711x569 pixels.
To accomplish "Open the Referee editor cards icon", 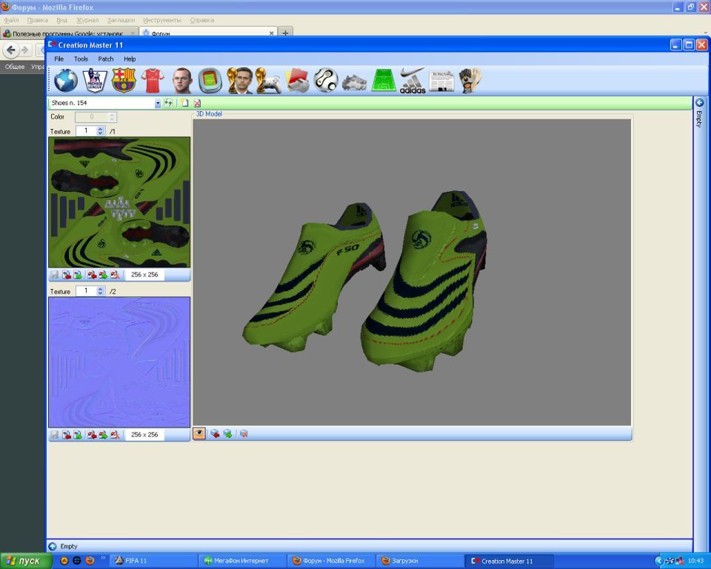I will (298, 81).
